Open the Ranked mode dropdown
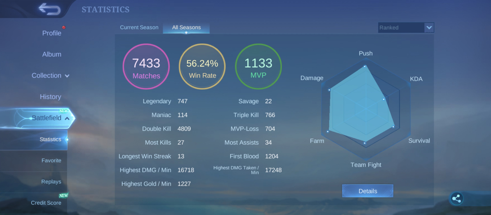The height and width of the screenshot is (215, 491). pyautogui.click(x=406, y=28)
